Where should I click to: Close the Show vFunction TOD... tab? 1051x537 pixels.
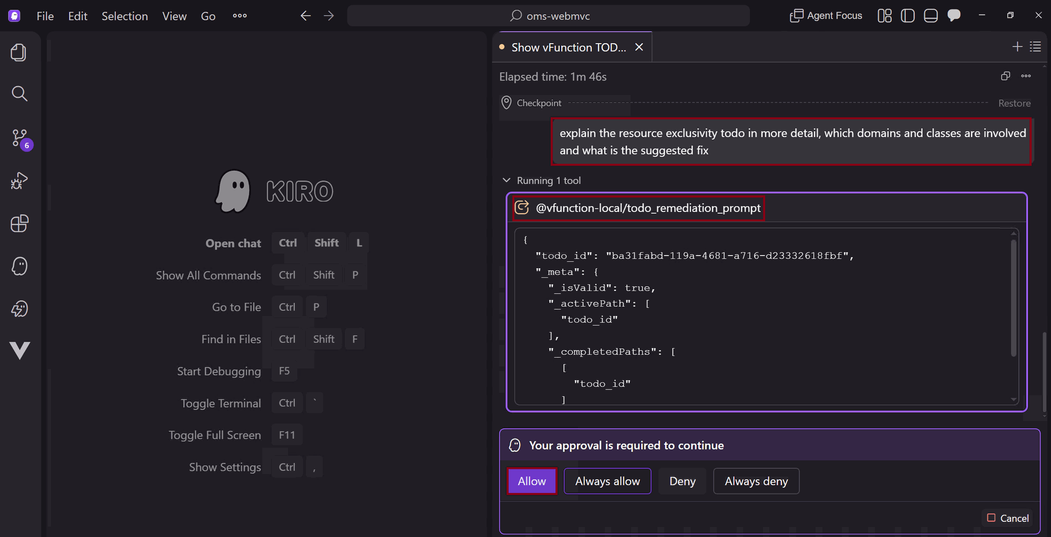click(x=639, y=47)
